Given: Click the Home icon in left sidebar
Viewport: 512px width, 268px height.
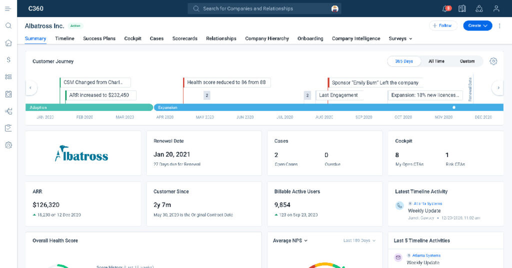Looking at the screenshot, I should click(8, 43).
